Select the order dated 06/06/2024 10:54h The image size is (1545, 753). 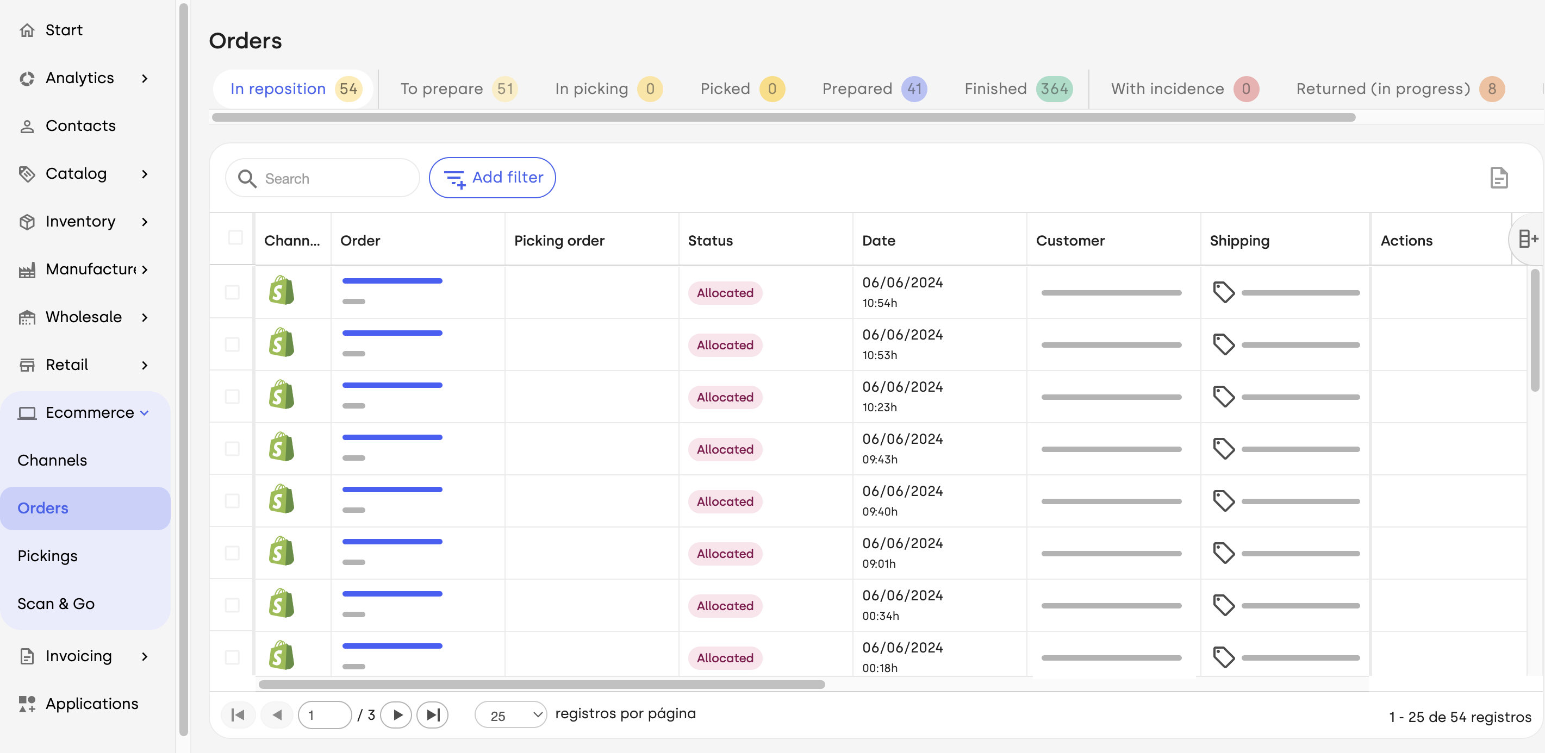click(x=232, y=293)
